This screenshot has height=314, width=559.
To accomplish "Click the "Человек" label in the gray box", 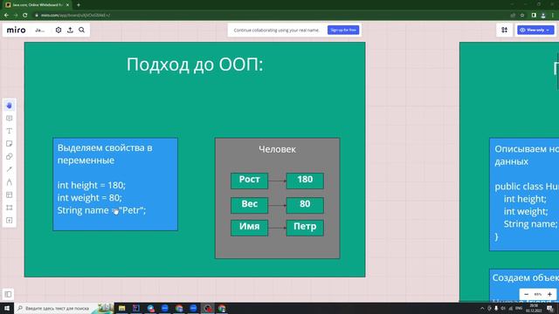I will [277, 149].
